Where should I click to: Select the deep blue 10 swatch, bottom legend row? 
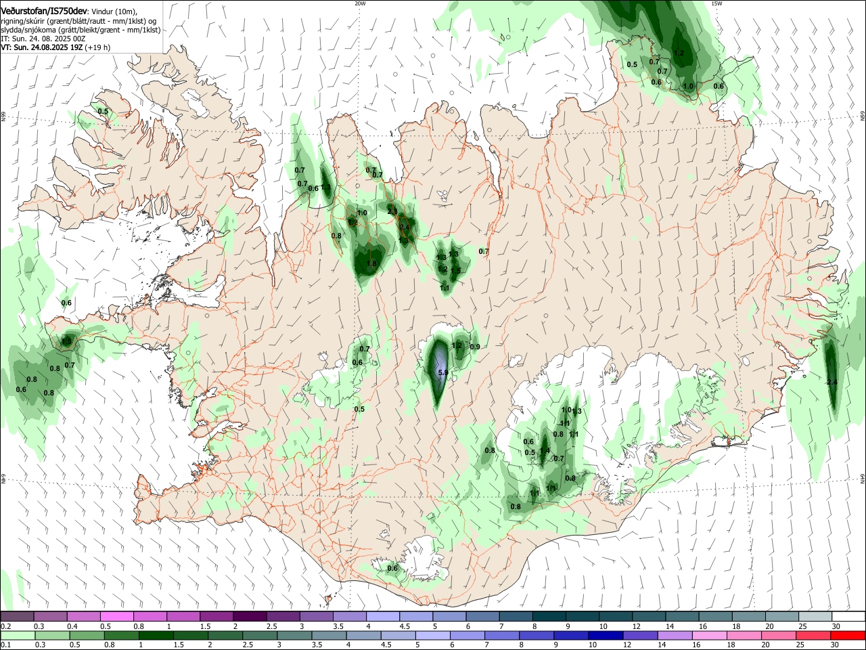[x=606, y=635]
